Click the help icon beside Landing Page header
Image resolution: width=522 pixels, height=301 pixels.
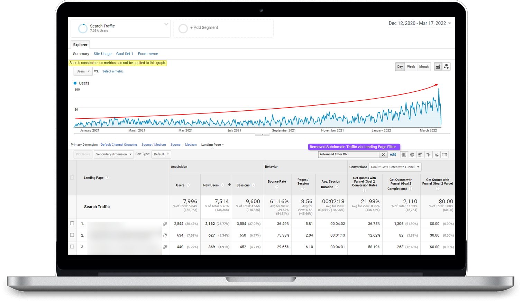(107, 177)
